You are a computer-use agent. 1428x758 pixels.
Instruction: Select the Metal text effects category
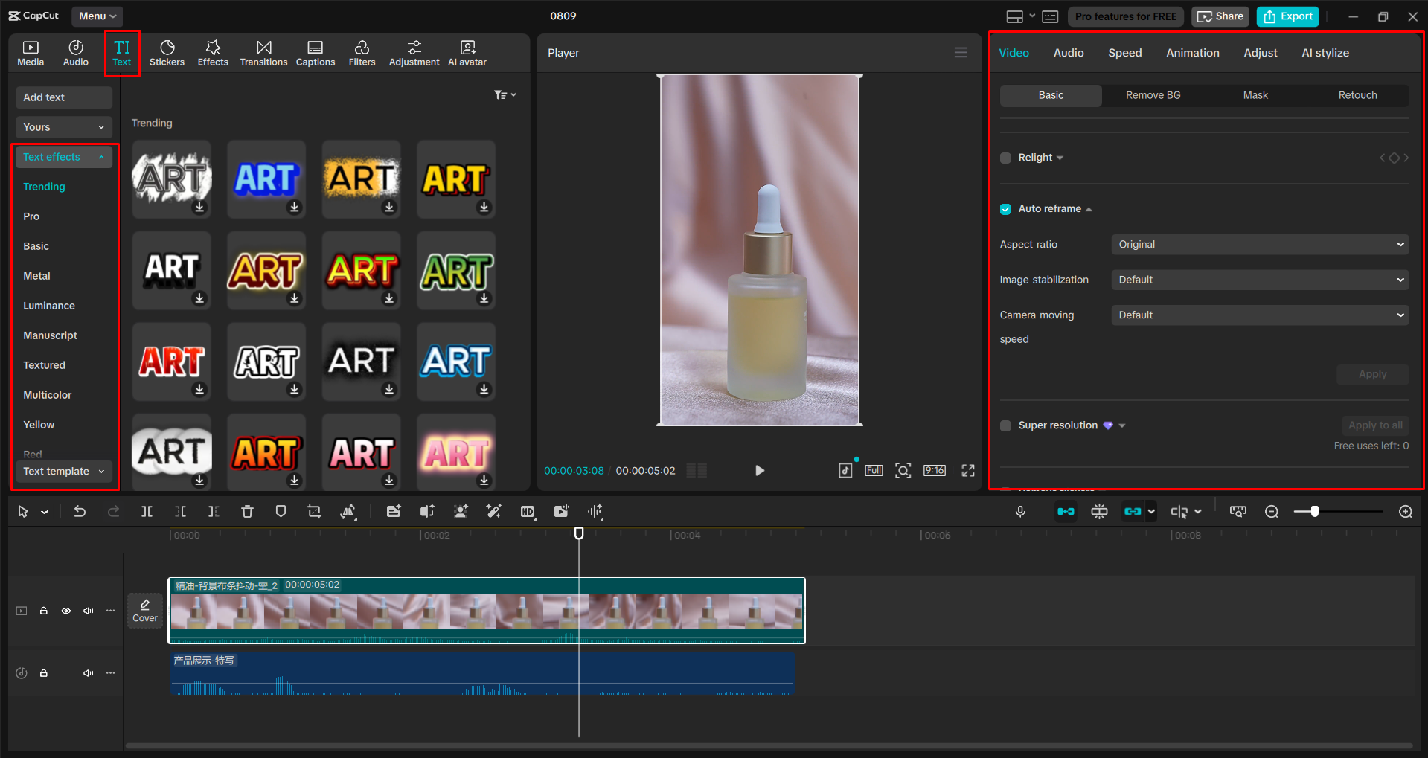[x=36, y=275]
